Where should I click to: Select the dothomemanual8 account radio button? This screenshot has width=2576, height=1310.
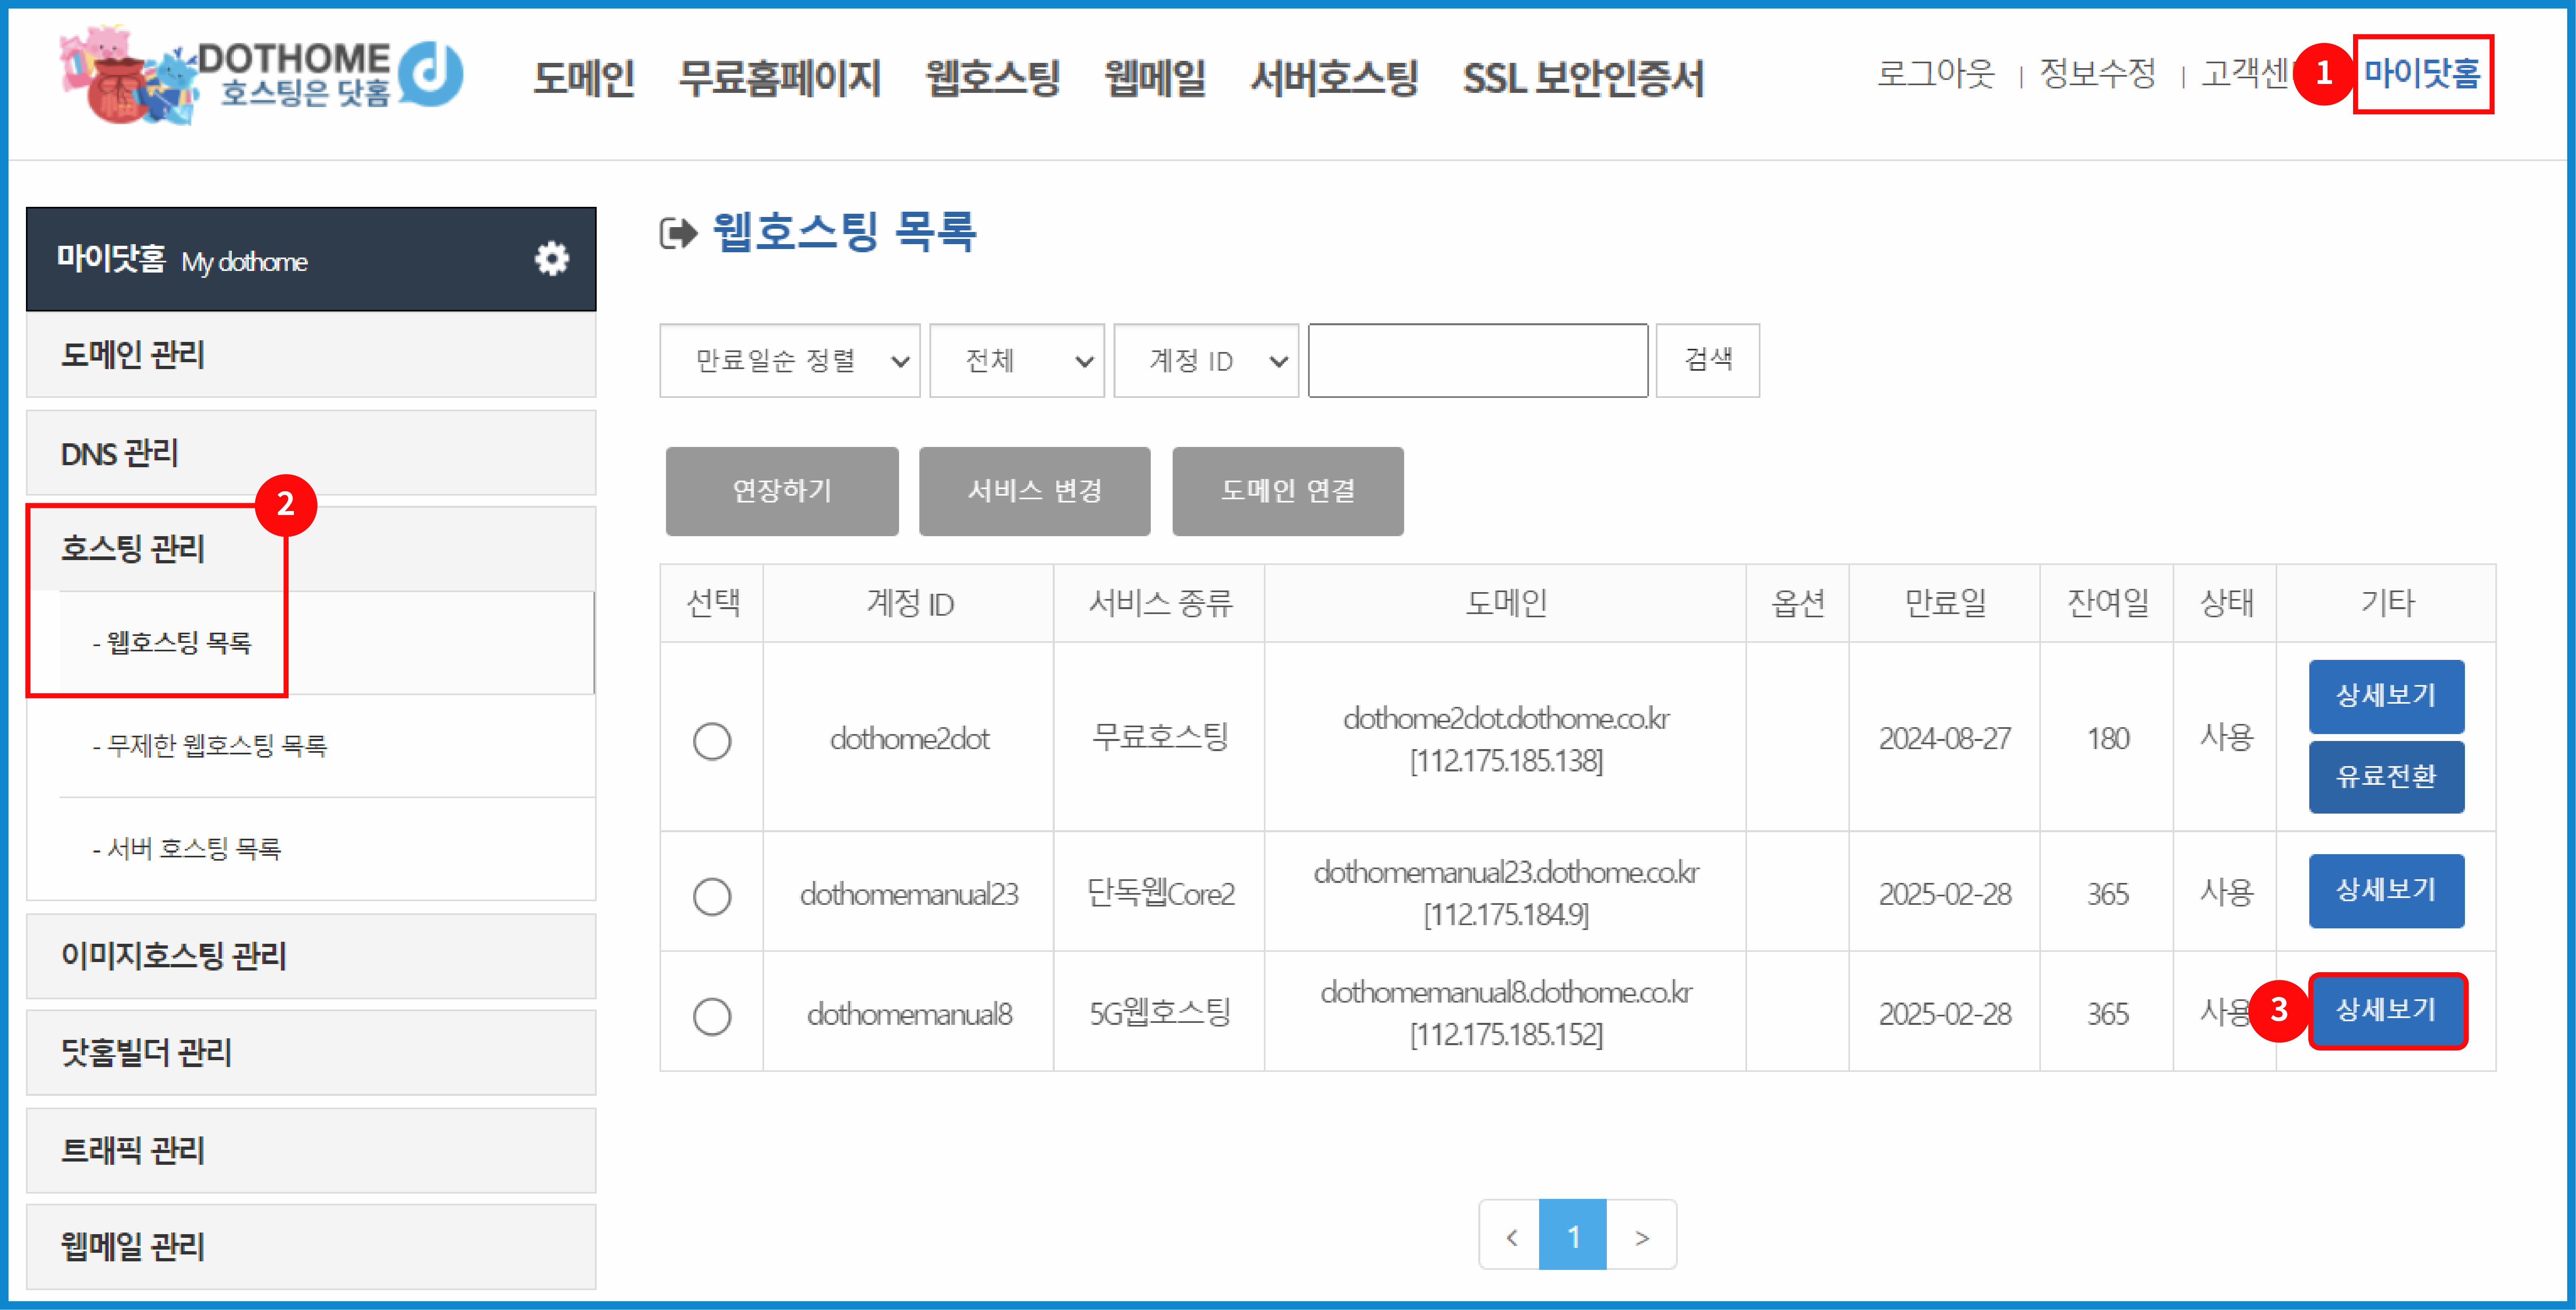click(712, 1016)
